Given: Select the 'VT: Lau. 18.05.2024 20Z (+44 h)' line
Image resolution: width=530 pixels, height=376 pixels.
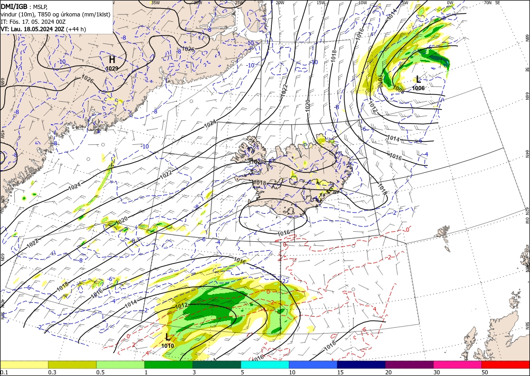Looking at the screenshot, I should [43, 29].
